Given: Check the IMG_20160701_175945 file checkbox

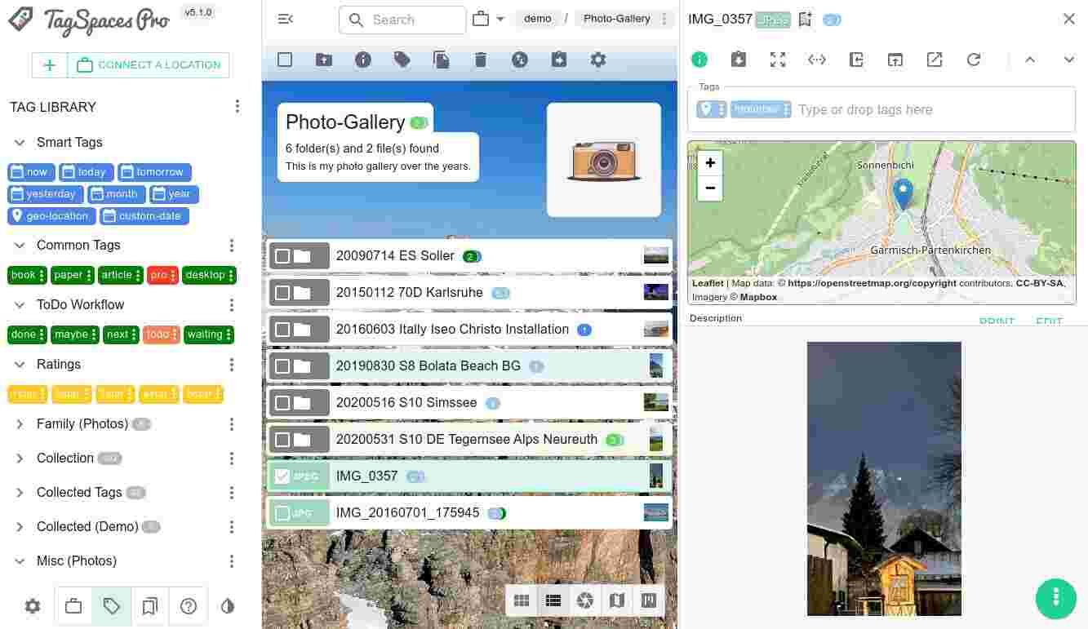Looking at the screenshot, I should point(282,513).
